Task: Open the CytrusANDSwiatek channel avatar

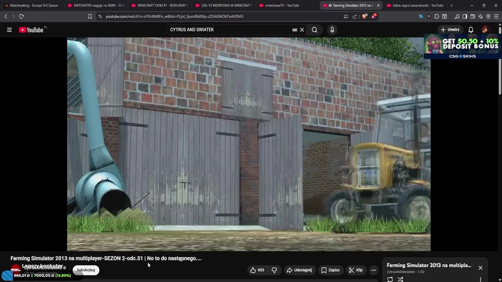Action: coord(16,269)
